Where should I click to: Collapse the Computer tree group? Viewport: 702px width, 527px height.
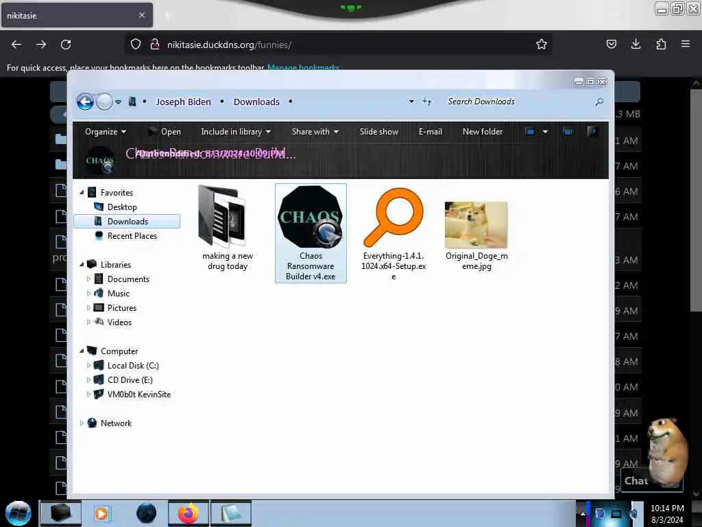[82, 351]
